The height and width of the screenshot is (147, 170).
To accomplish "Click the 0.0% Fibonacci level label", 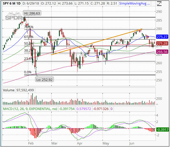I will point(28,72).
